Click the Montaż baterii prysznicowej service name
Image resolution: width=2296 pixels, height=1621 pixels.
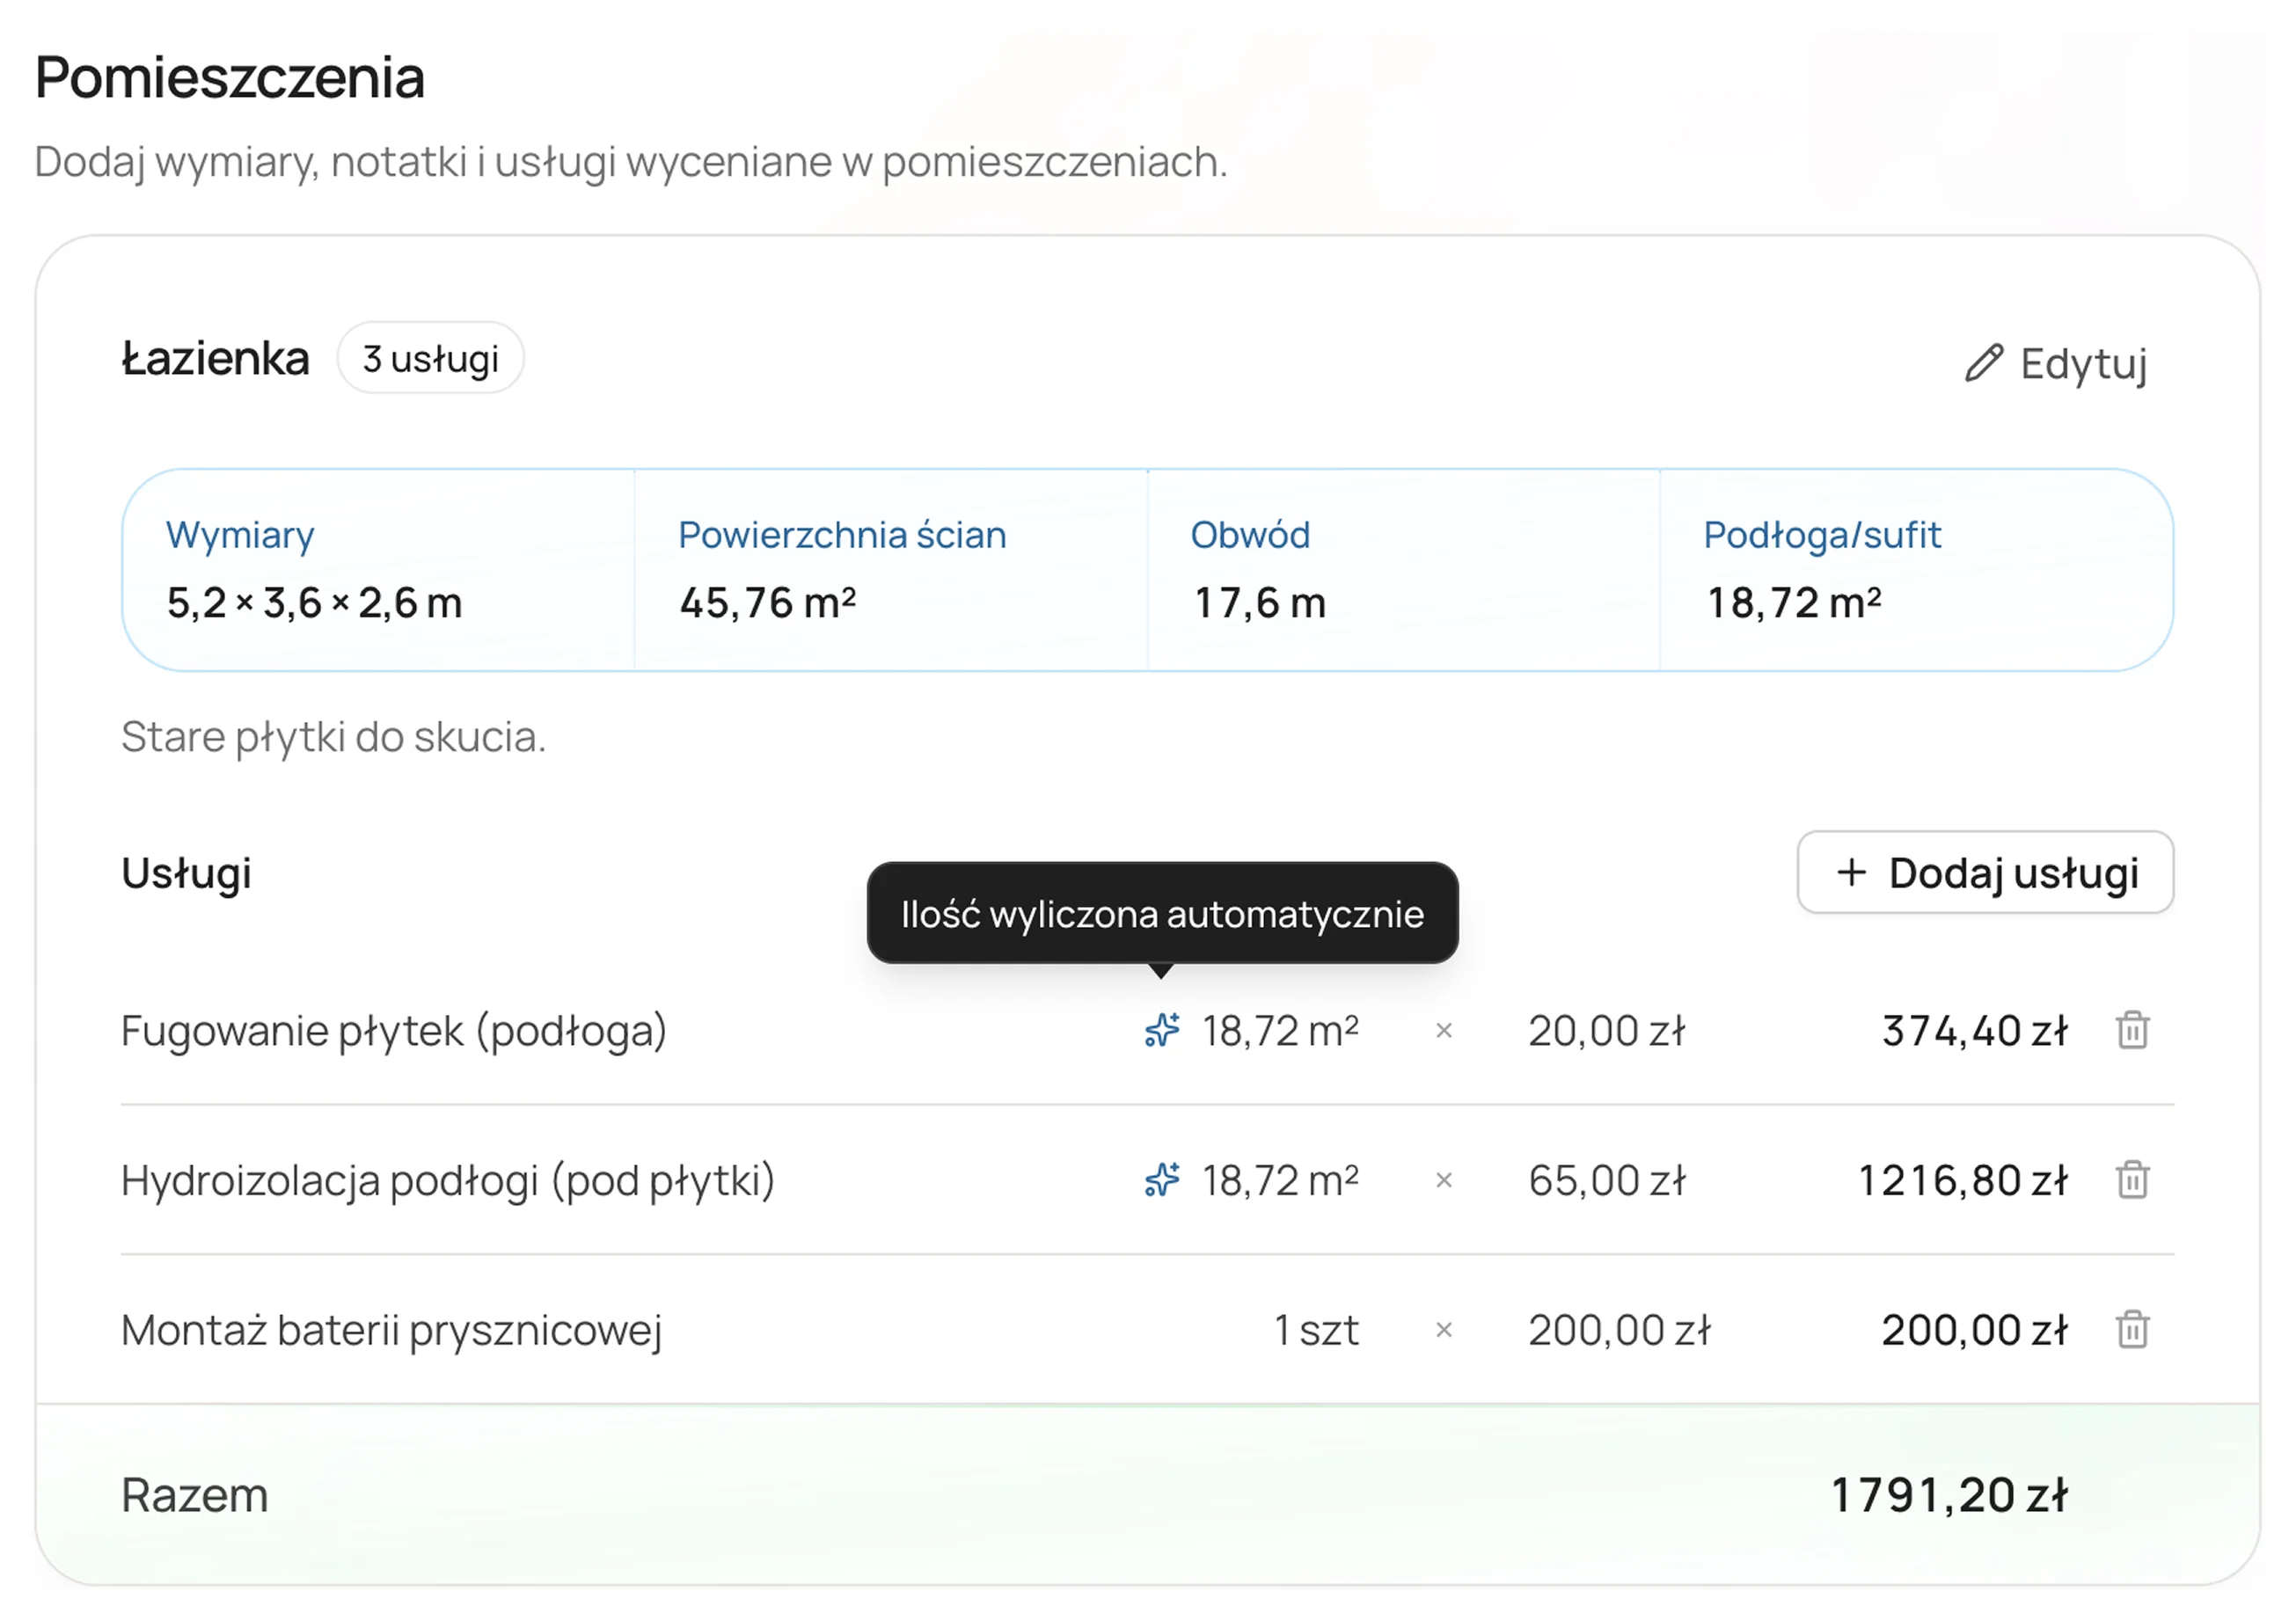[391, 1331]
